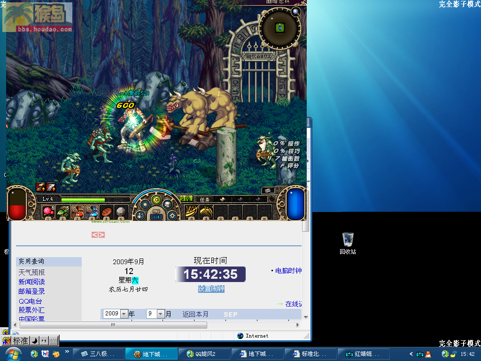Screen dimensions: 481x361
Task: Open the 股票外汇 stocks link
Action: (x=31, y=310)
